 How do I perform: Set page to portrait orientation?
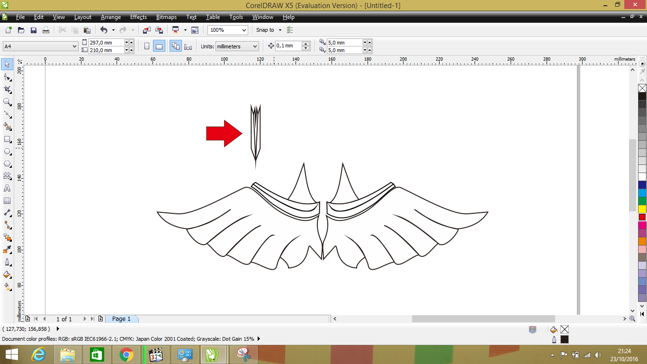(147, 46)
